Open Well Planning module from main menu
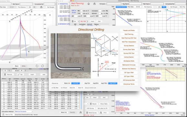The width and height of the screenshot is (187, 117). [129, 34]
